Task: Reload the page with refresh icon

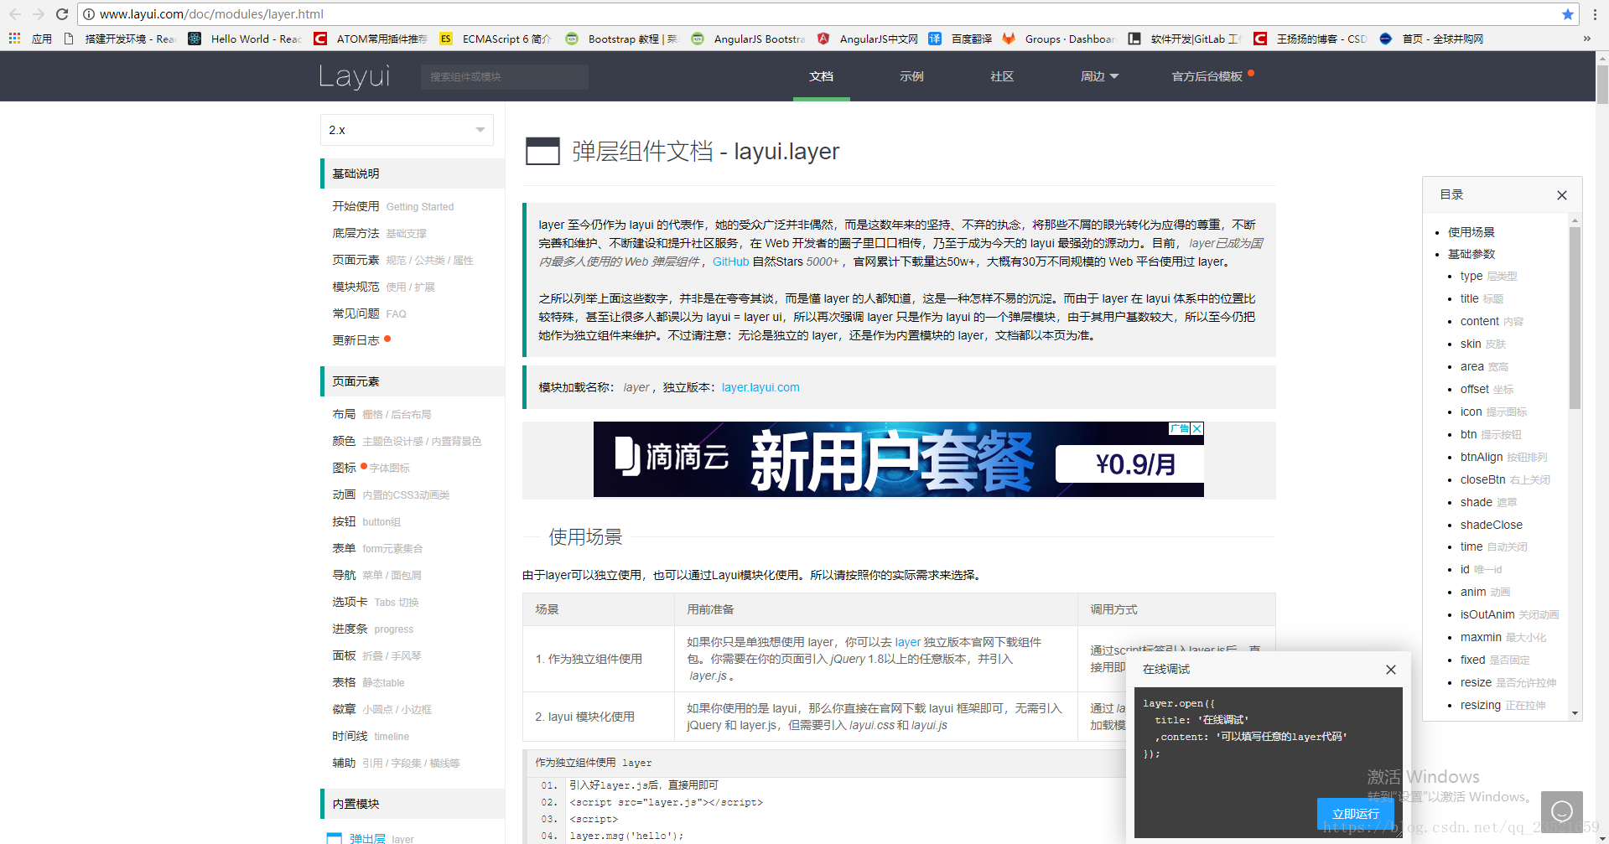Action: point(62,14)
